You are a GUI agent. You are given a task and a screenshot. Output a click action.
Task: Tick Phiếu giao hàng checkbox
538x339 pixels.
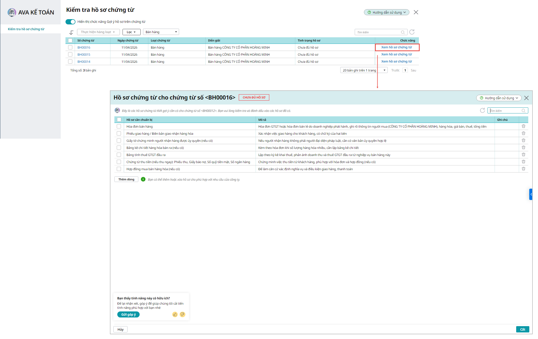tap(119, 133)
